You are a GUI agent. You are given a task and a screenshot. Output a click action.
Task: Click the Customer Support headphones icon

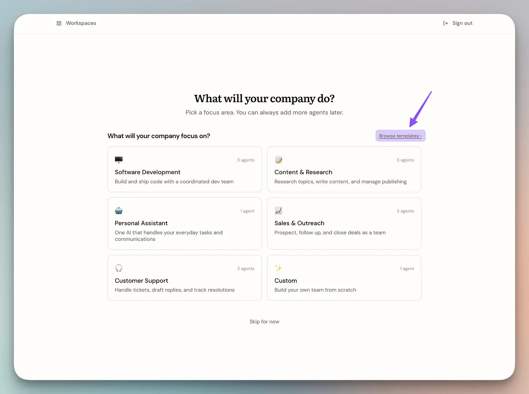coord(119,268)
